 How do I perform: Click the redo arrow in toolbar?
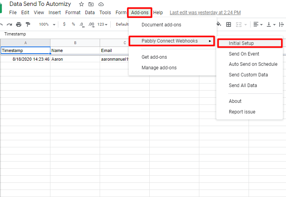click(x=9, y=24)
